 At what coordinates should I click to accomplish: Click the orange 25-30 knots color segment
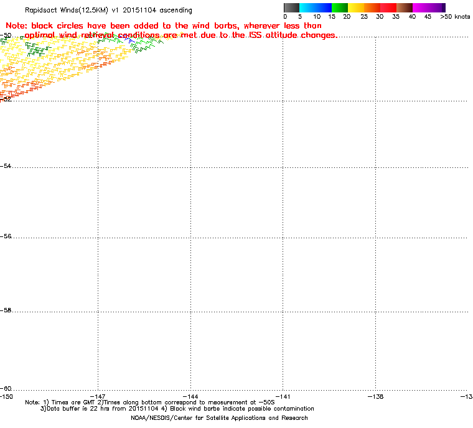point(372,7)
